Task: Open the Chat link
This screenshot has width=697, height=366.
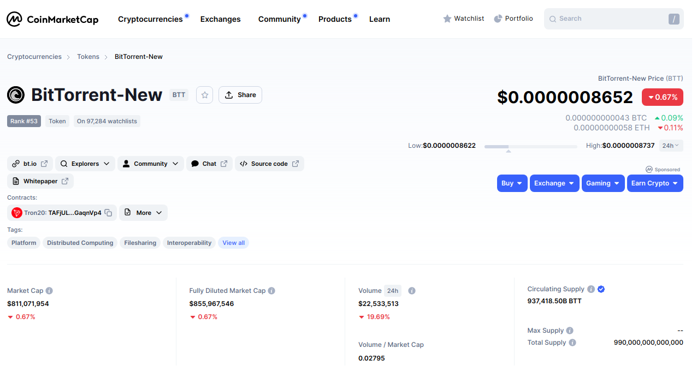Action: pyautogui.click(x=209, y=164)
